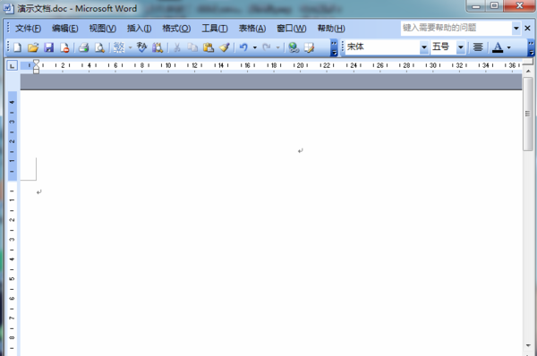Activate the Format Painter brush
This screenshot has height=356, width=537.
tap(225, 47)
